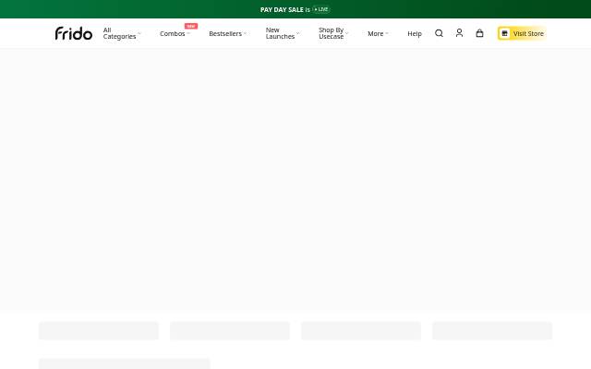Click the Help link
The width and height of the screenshot is (591, 369).
click(x=415, y=33)
